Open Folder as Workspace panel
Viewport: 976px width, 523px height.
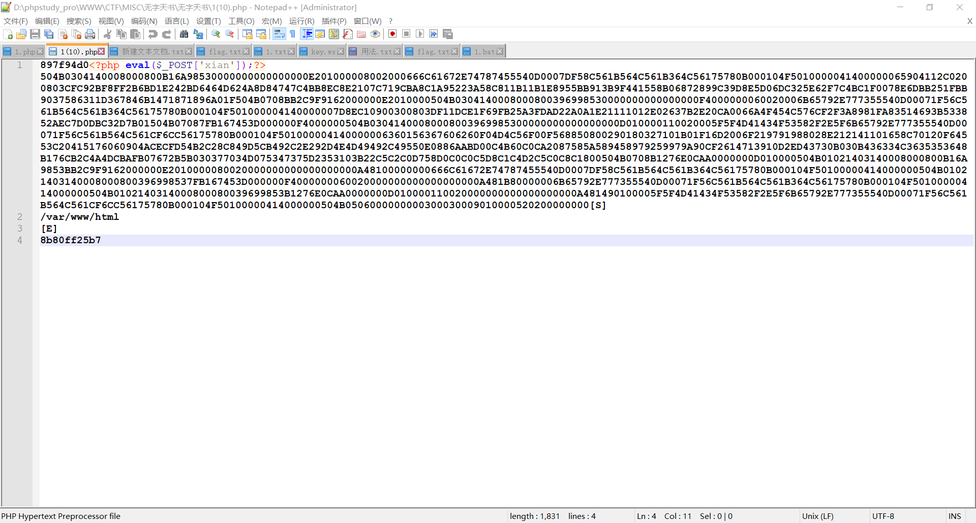[x=361, y=34]
